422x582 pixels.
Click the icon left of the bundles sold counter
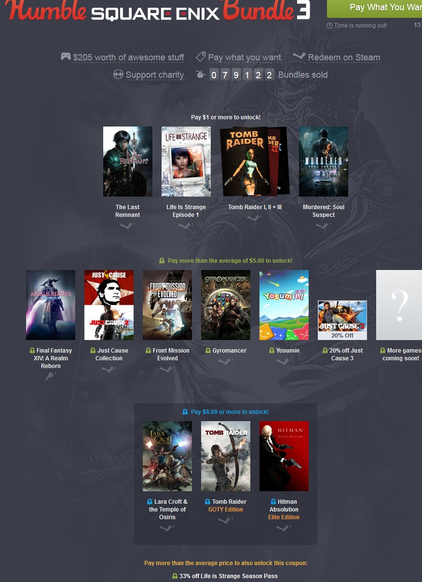tap(200, 74)
